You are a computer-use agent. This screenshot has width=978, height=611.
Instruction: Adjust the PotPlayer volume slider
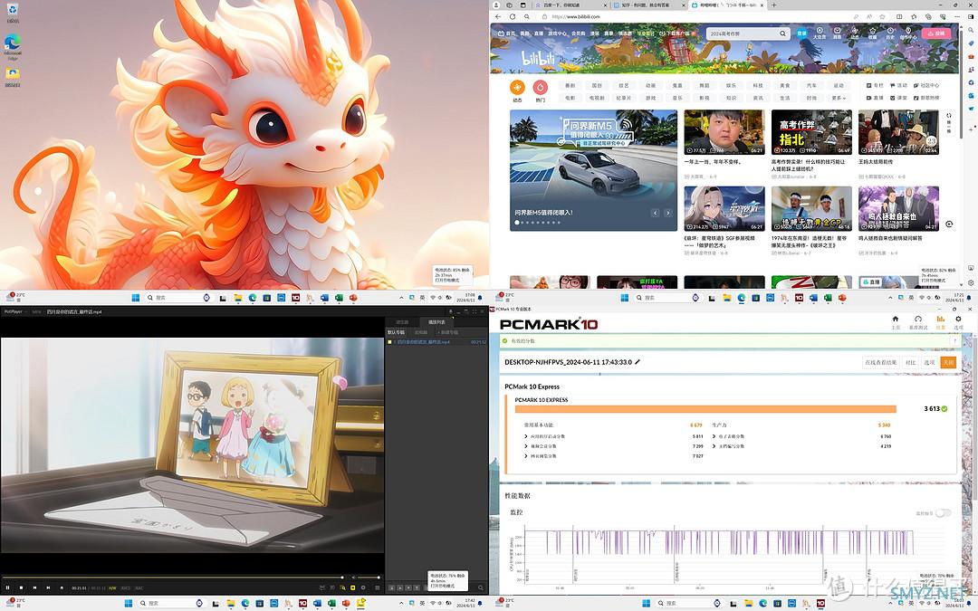369,578
